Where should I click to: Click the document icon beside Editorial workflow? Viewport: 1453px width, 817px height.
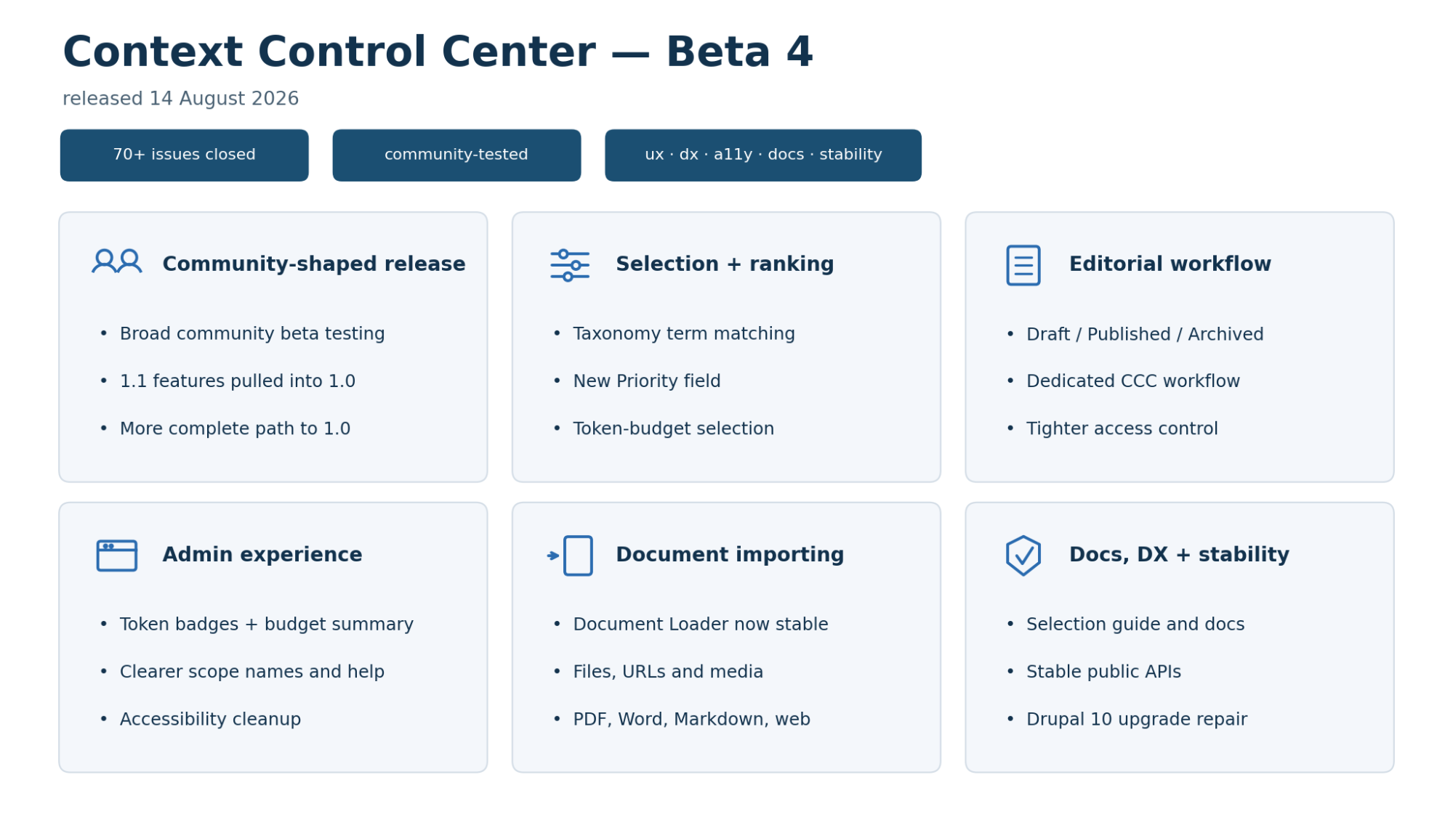[1023, 265]
